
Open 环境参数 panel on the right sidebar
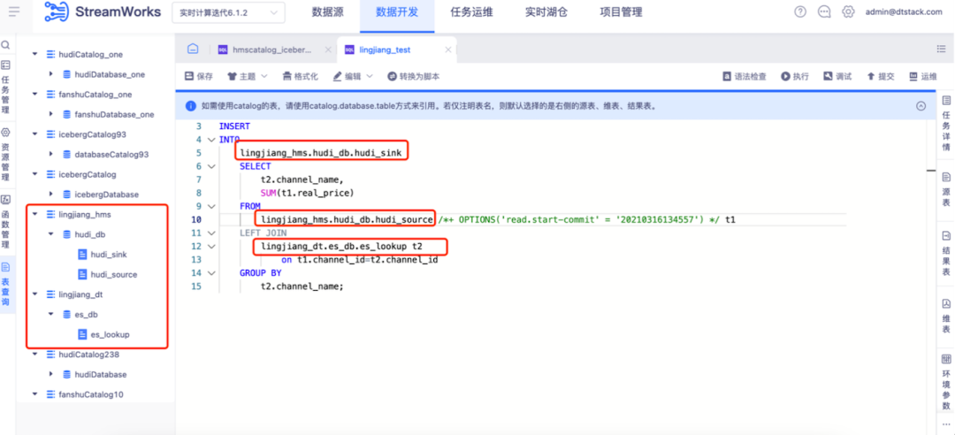coord(946,382)
